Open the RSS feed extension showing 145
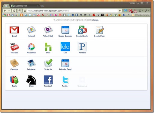Viewport: 154px width, 113px height. [135, 11]
